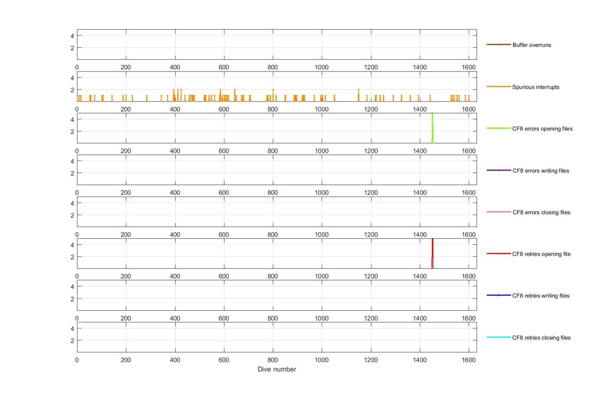Select the brown Buffer overruns legend line
Image resolution: width=592 pixels, height=396 pixels.
pyautogui.click(x=499, y=45)
